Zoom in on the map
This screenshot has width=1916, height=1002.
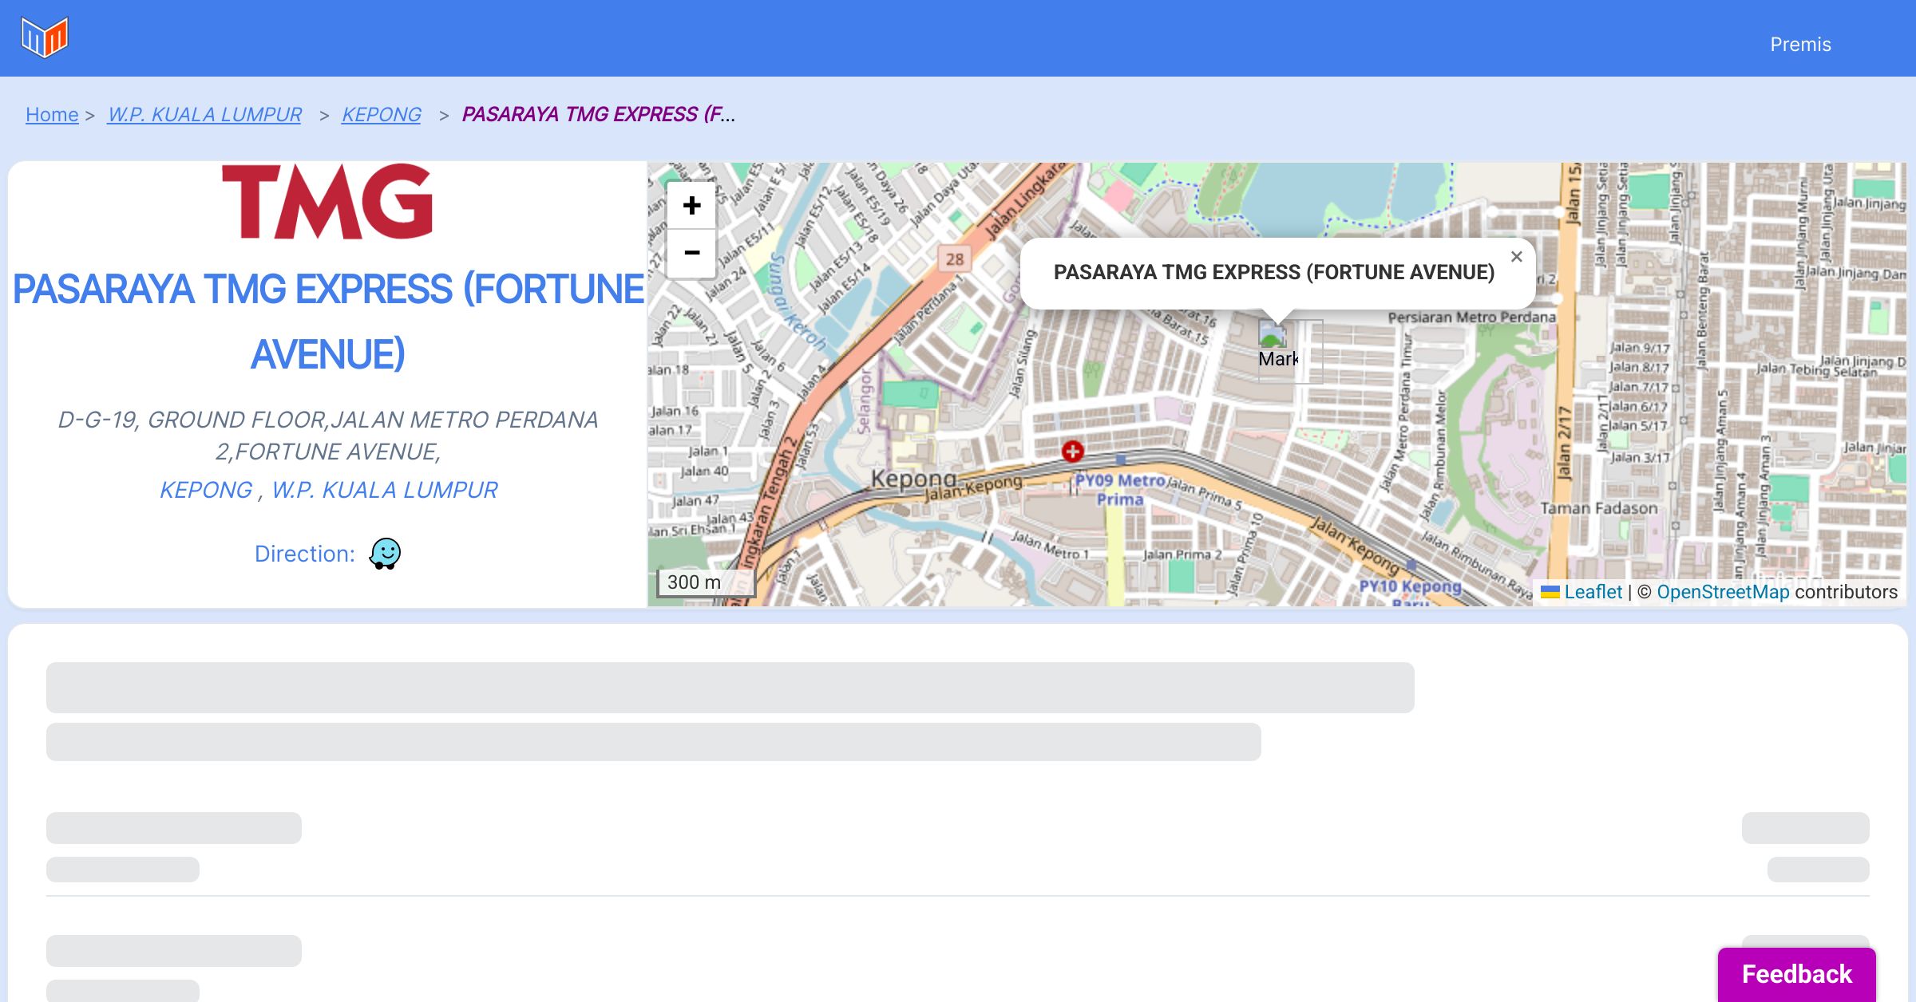click(691, 206)
